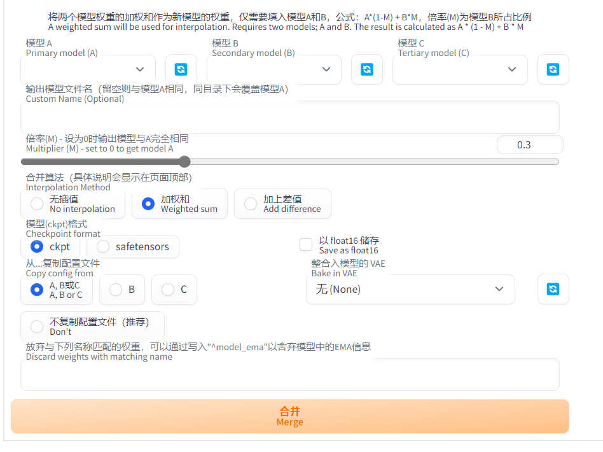Refresh the Tertiary model (C) list
The image size is (603, 452).
(553, 69)
